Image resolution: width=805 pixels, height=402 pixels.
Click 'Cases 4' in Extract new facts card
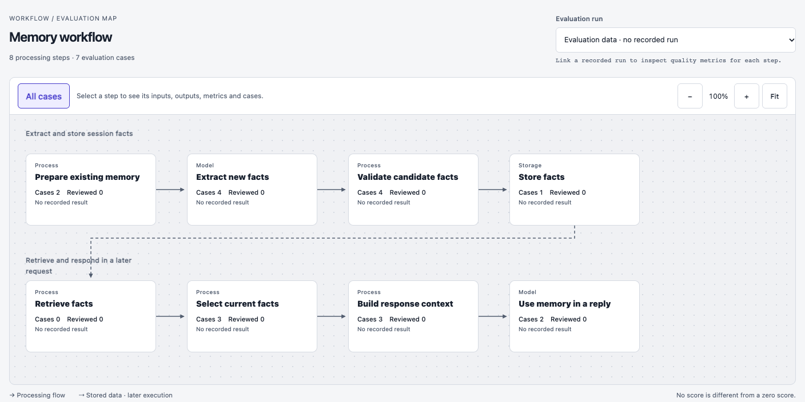(209, 192)
